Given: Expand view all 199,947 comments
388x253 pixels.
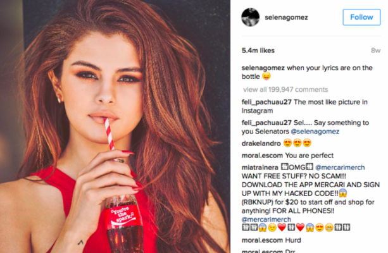Looking at the screenshot, I should (285, 90).
